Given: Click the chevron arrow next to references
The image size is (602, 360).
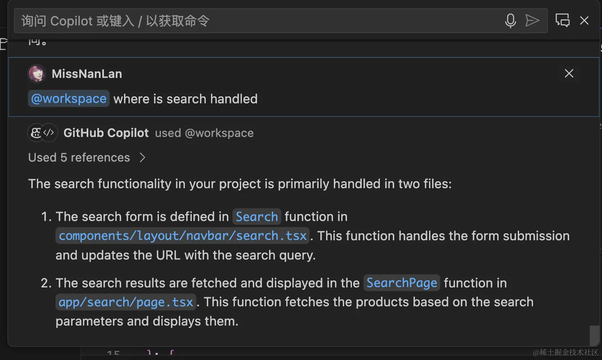Looking at the screenshot, I should click(x=142, y=157).
